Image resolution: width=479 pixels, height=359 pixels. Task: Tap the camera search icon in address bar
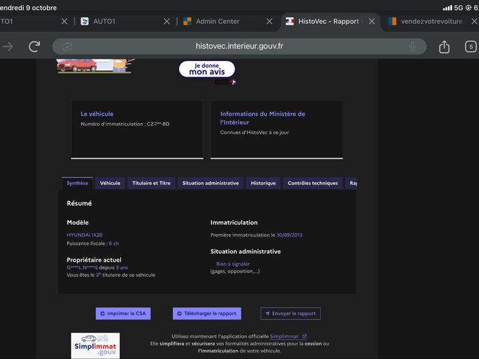tap(67, 47)
